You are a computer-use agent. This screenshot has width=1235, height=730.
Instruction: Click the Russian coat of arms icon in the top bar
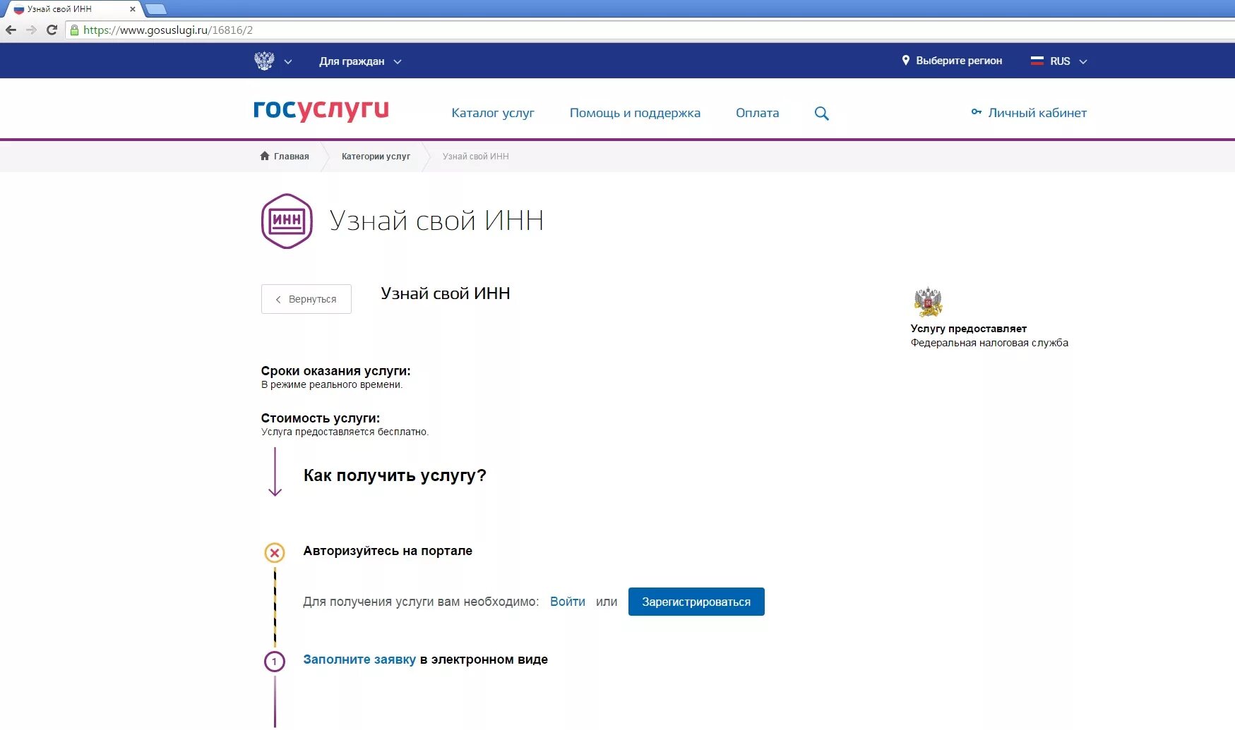click(x=264, y=61)
